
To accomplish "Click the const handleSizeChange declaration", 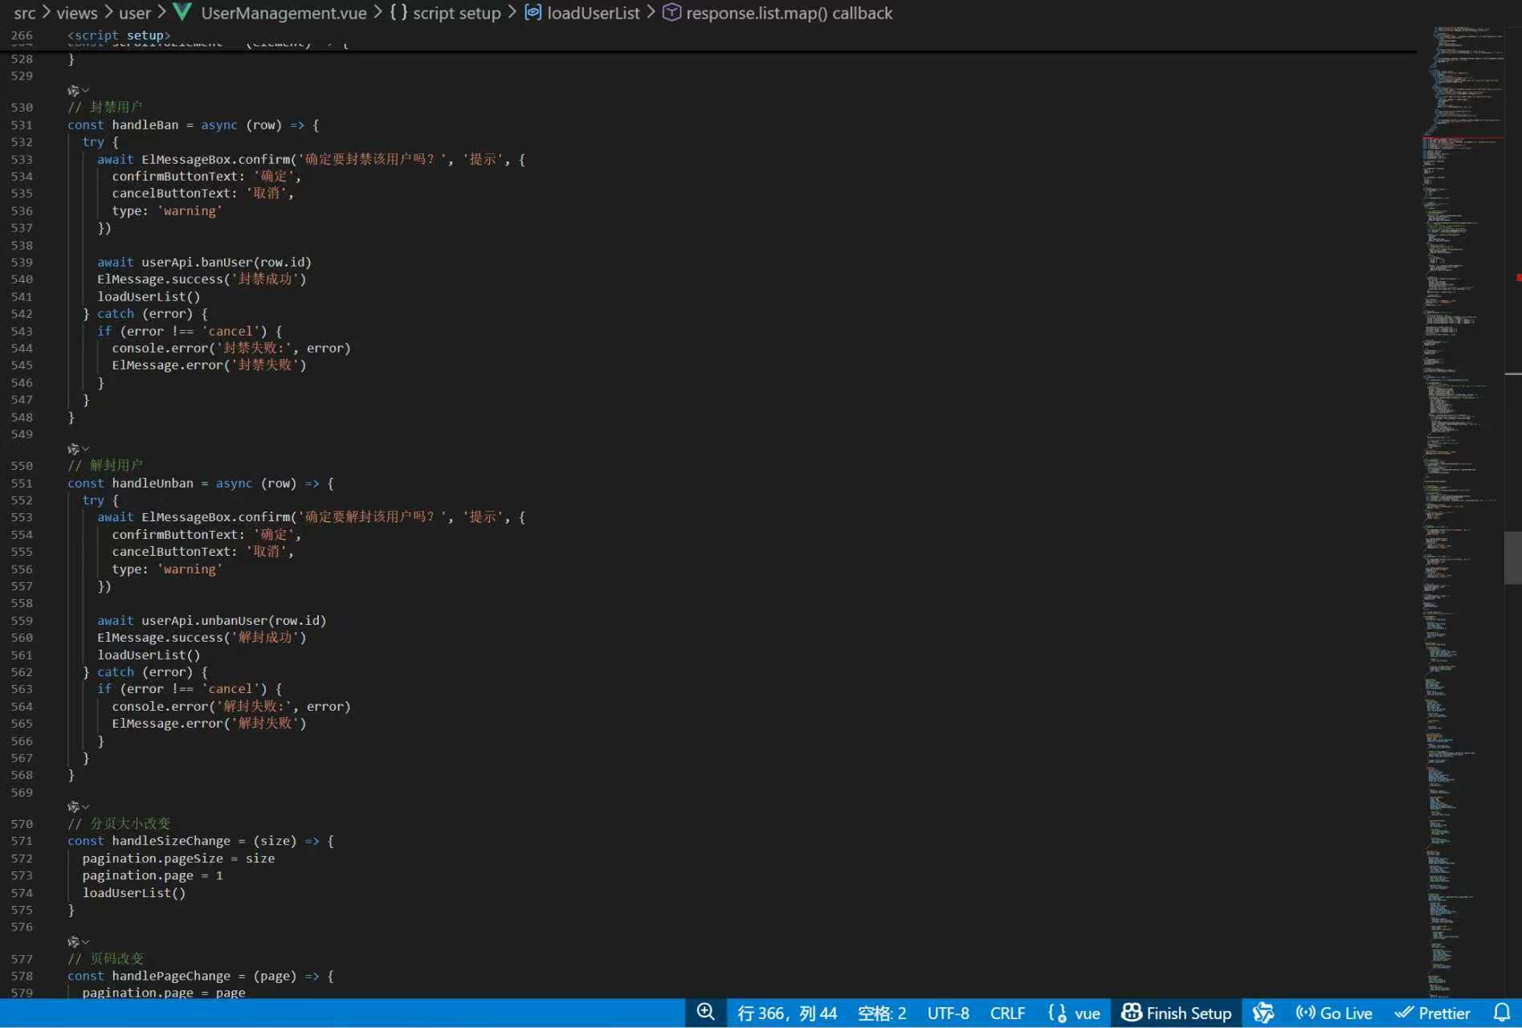I will [x=201, y=841].
